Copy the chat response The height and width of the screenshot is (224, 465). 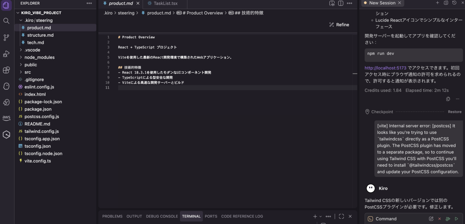(448, 99)
